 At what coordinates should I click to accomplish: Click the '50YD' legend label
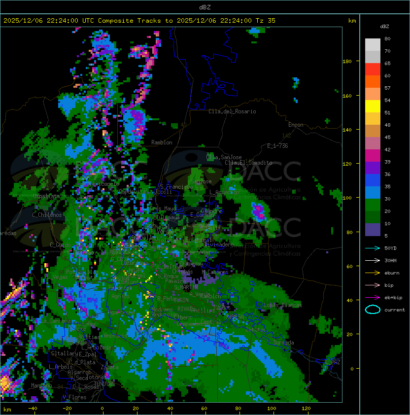390,248
